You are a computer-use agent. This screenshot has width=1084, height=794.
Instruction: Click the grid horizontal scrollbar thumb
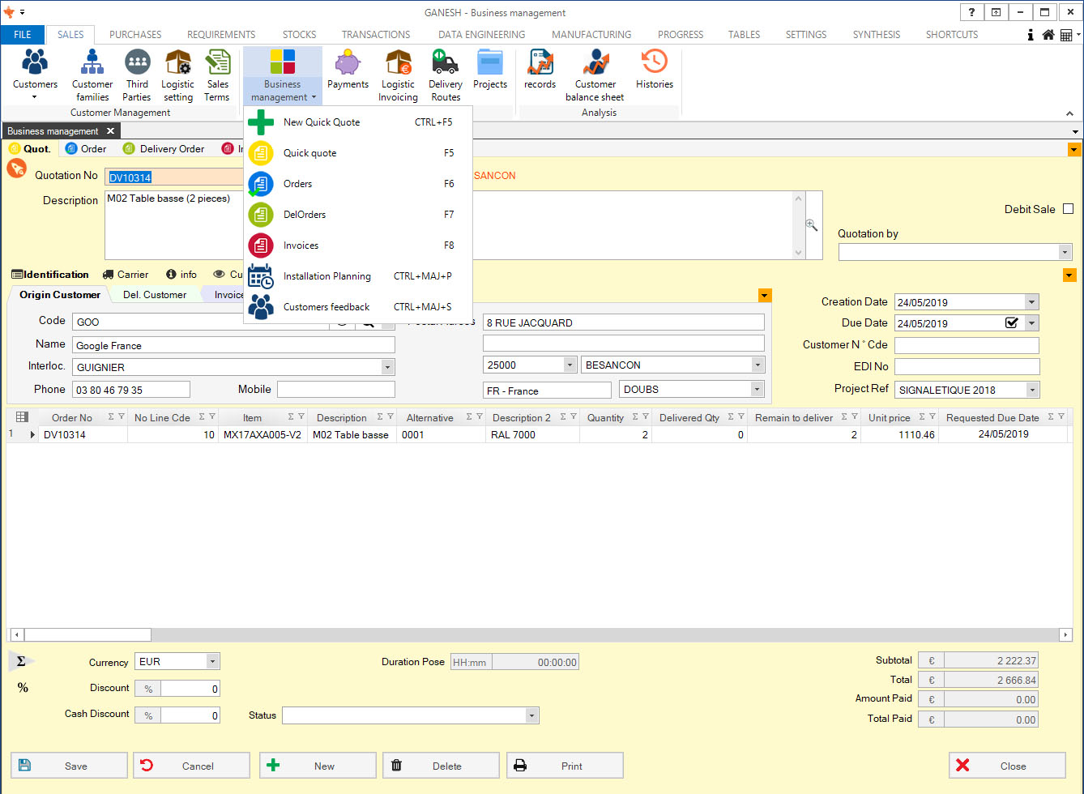(87, 635)
